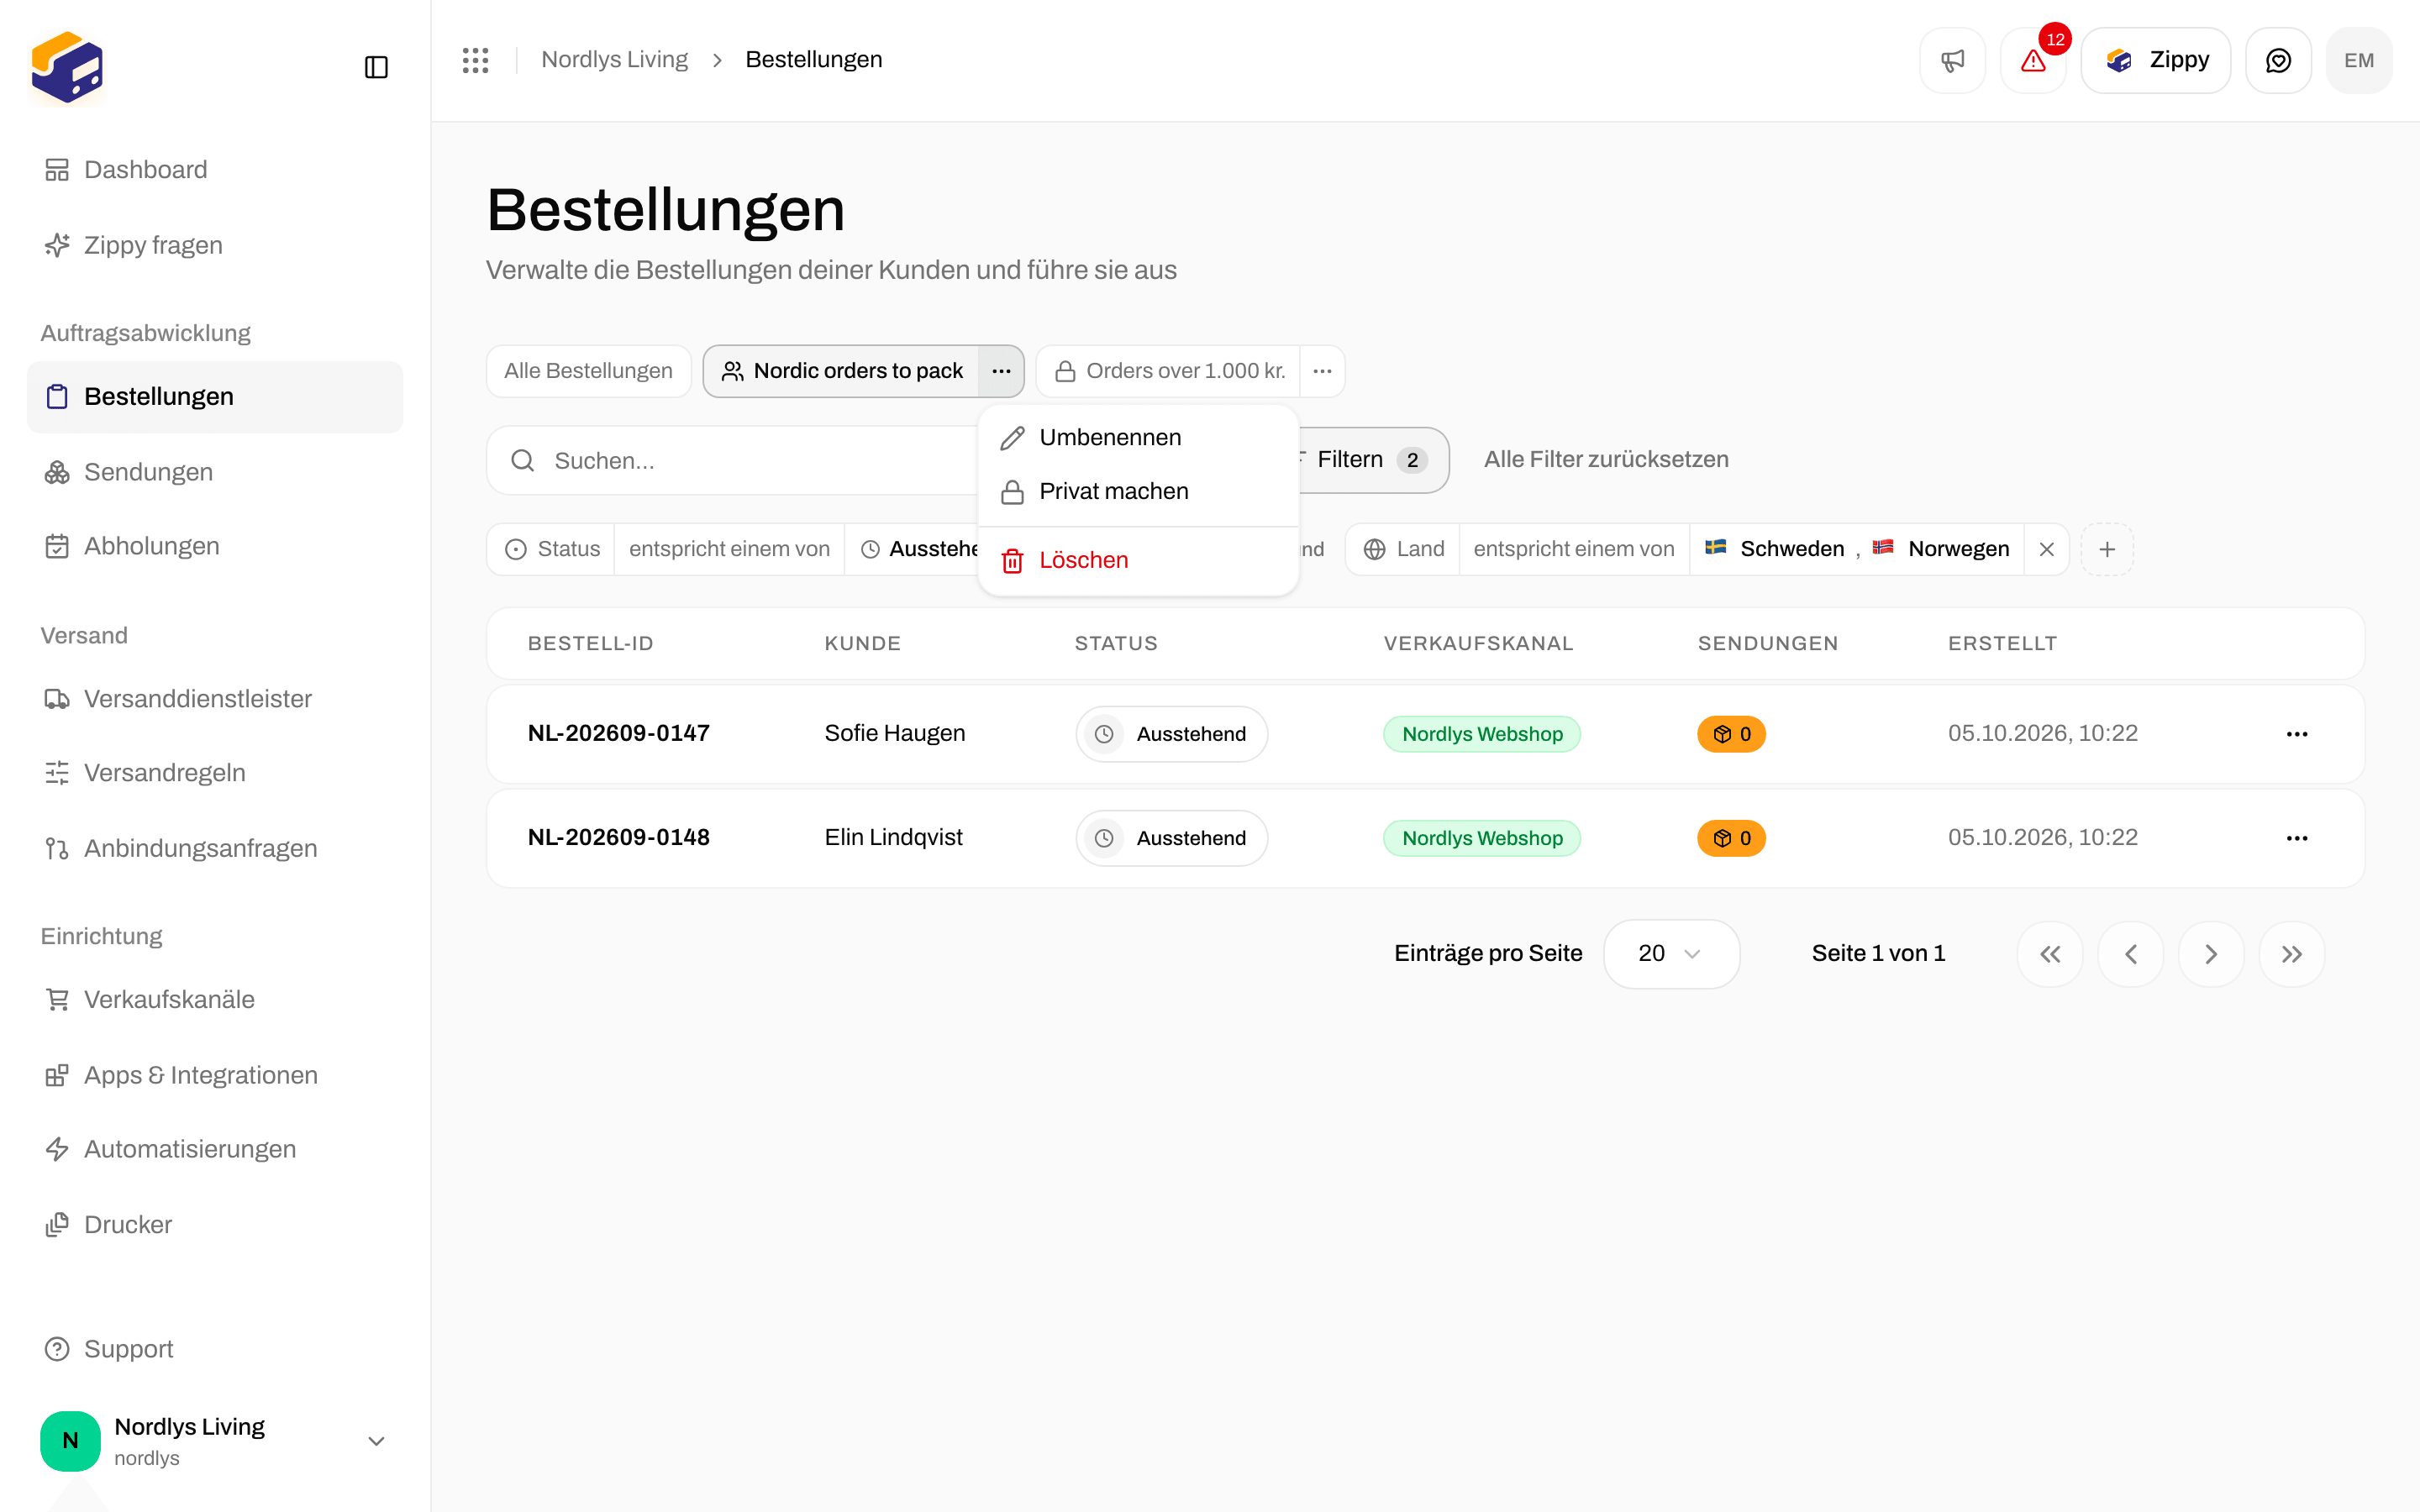Screen dimensions: 2420x1512
Task: Choose Umbenennen from the context menu
Action: (x=1138, y=438)
